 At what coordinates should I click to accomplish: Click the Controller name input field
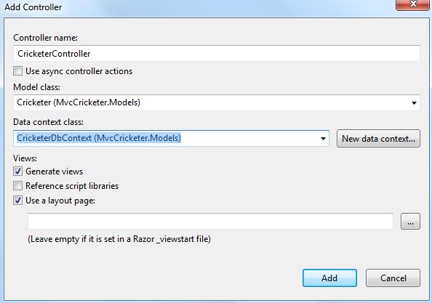coord(217,53)
